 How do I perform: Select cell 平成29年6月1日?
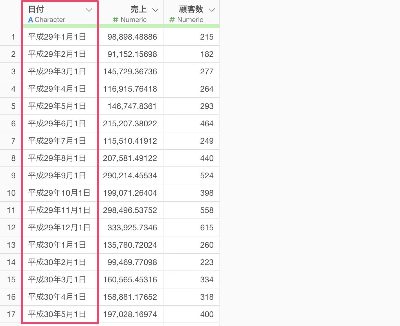coord(57,123)
